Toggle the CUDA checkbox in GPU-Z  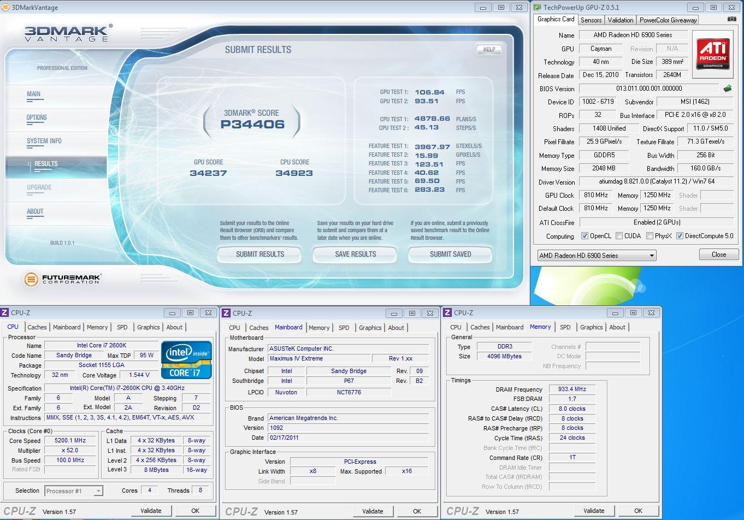(x=619, y=236)
